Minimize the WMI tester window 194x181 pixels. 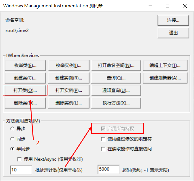point(150,6)
